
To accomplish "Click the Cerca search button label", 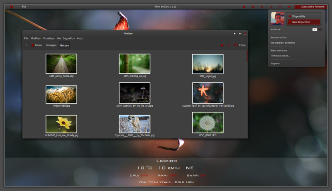I will point(242,45).
